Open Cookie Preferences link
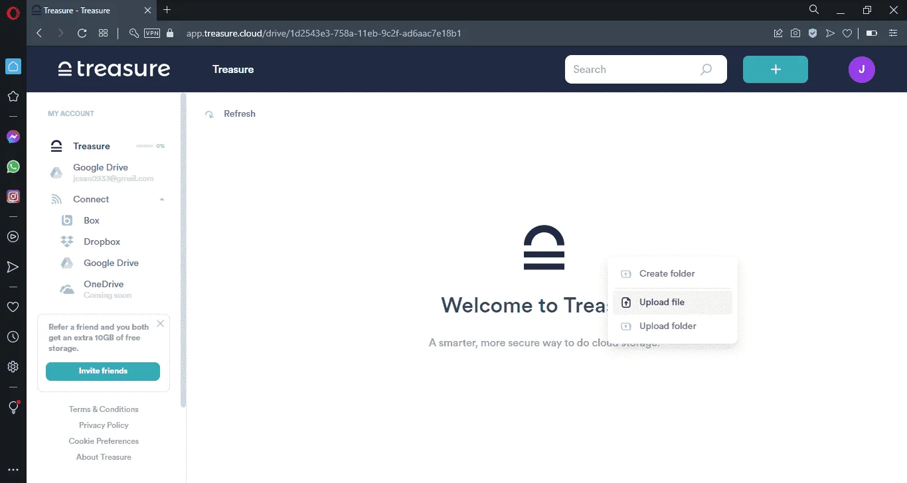The width and height of the screenshot is (907, 483). [x=104, y=441]
